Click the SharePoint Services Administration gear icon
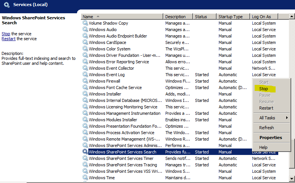Image resolution: width=295 pixels, height=183 pixels. 85,145
